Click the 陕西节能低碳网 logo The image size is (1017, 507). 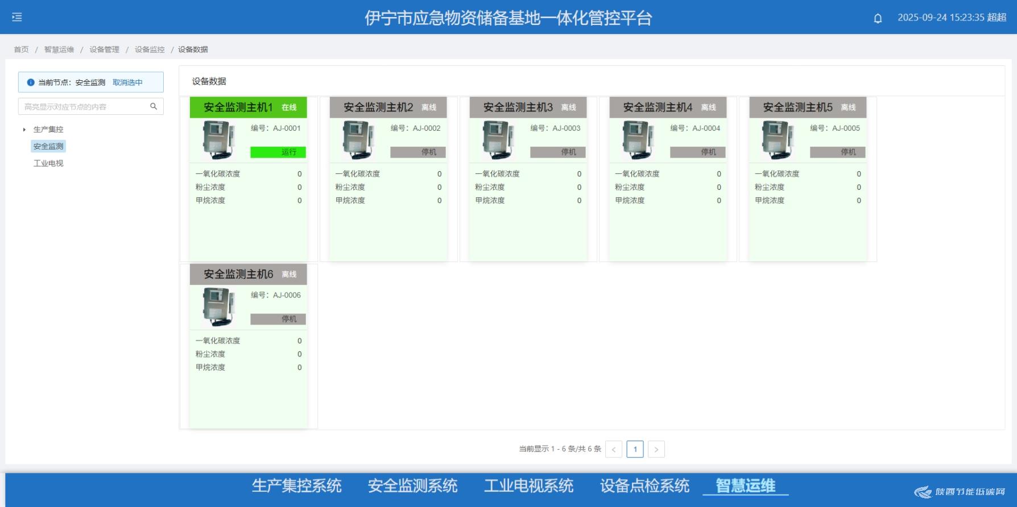960,492
